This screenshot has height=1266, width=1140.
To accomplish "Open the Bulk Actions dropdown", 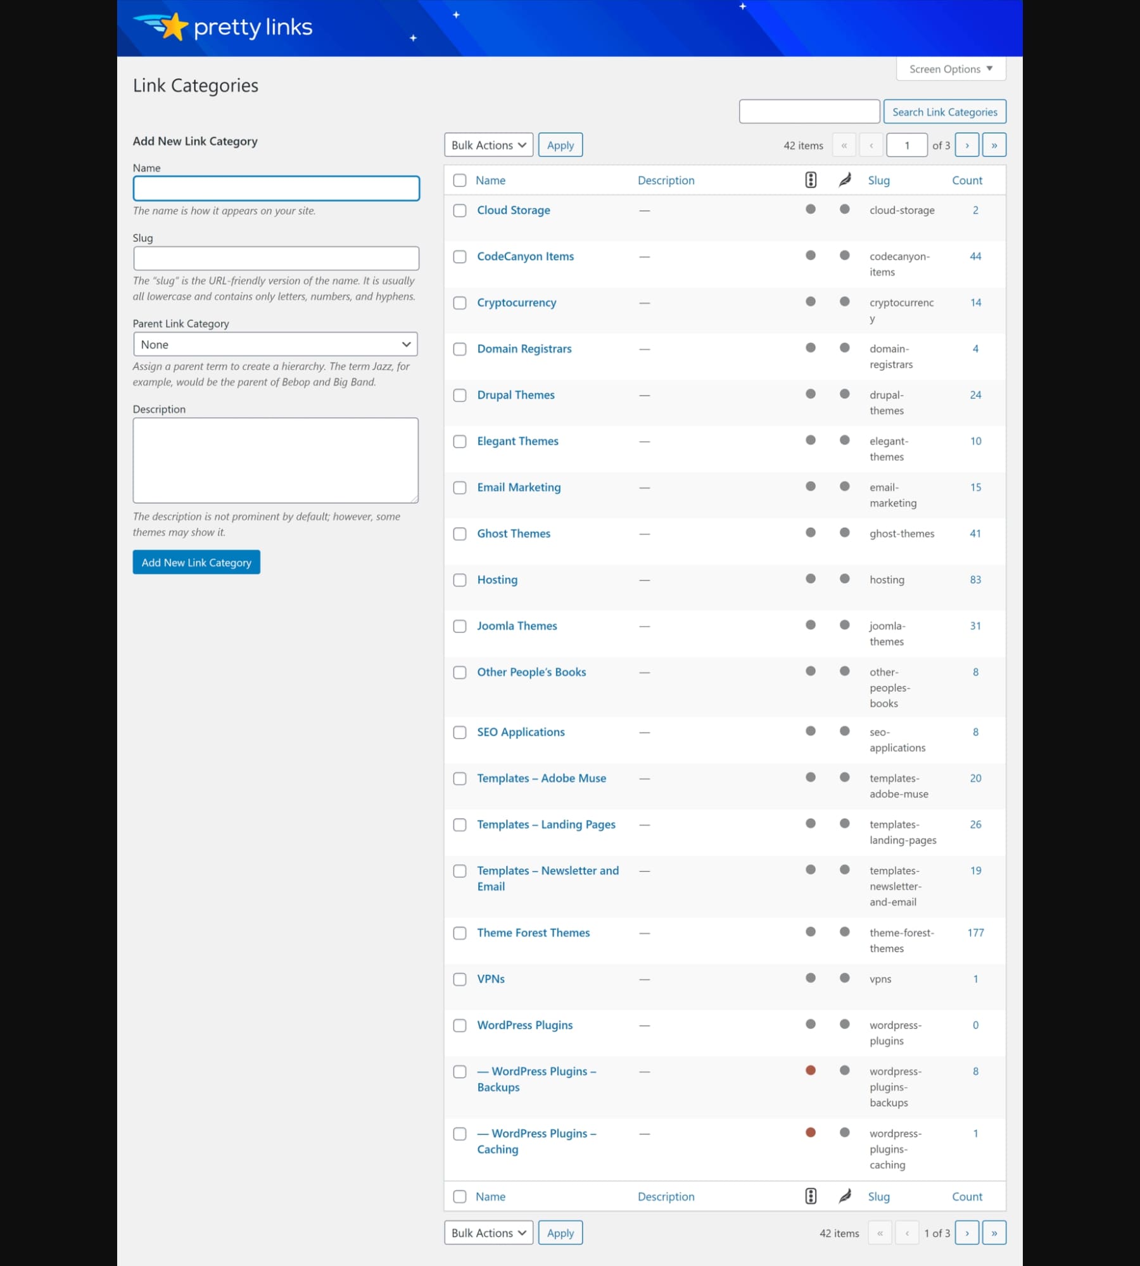I will [x=488, y=144].
